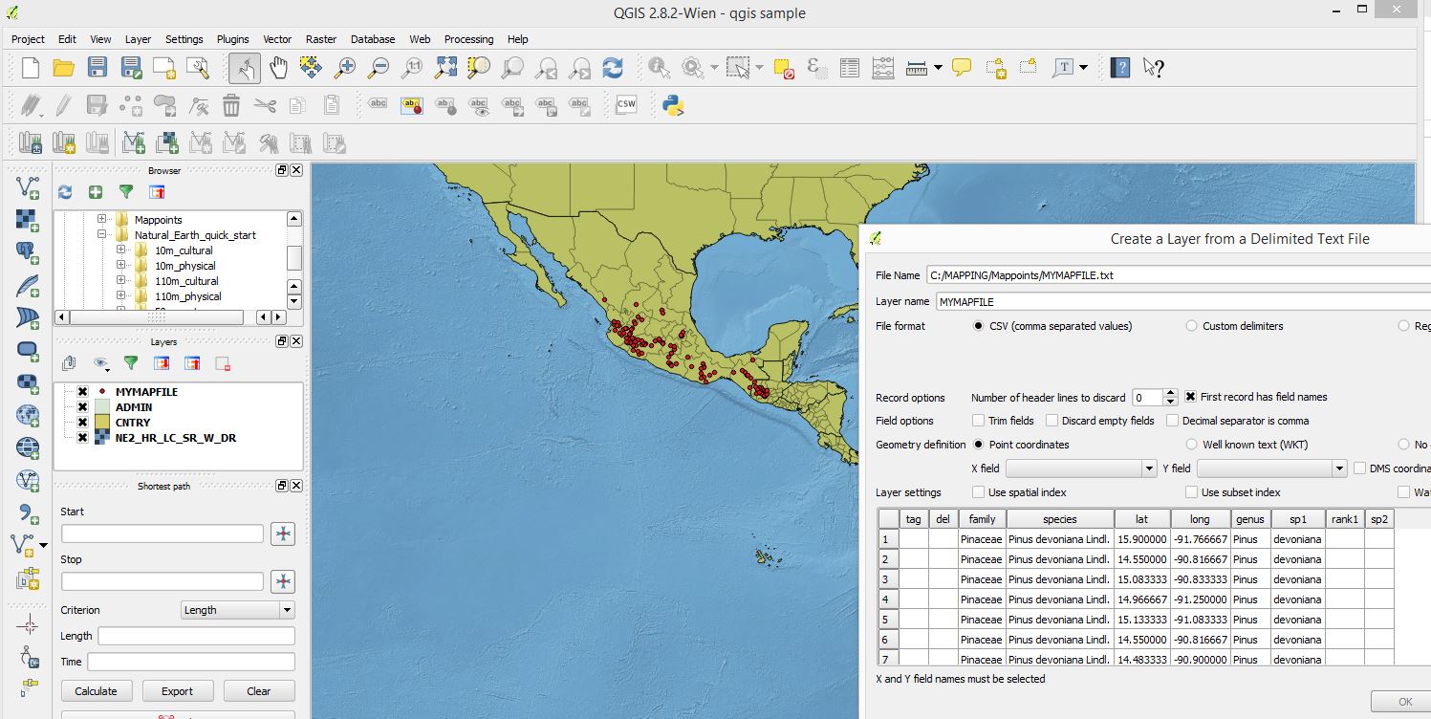Expand the 10m_physical folder
This screenshot has width=1431, height=719.
[121, 266]
